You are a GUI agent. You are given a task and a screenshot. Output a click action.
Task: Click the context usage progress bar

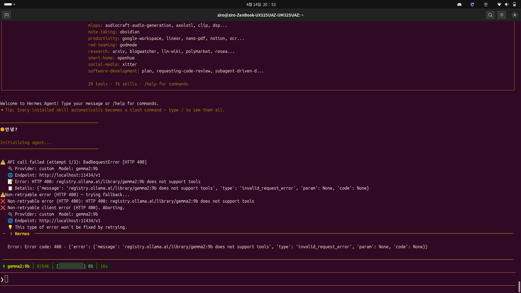click(x=71, y=266)
